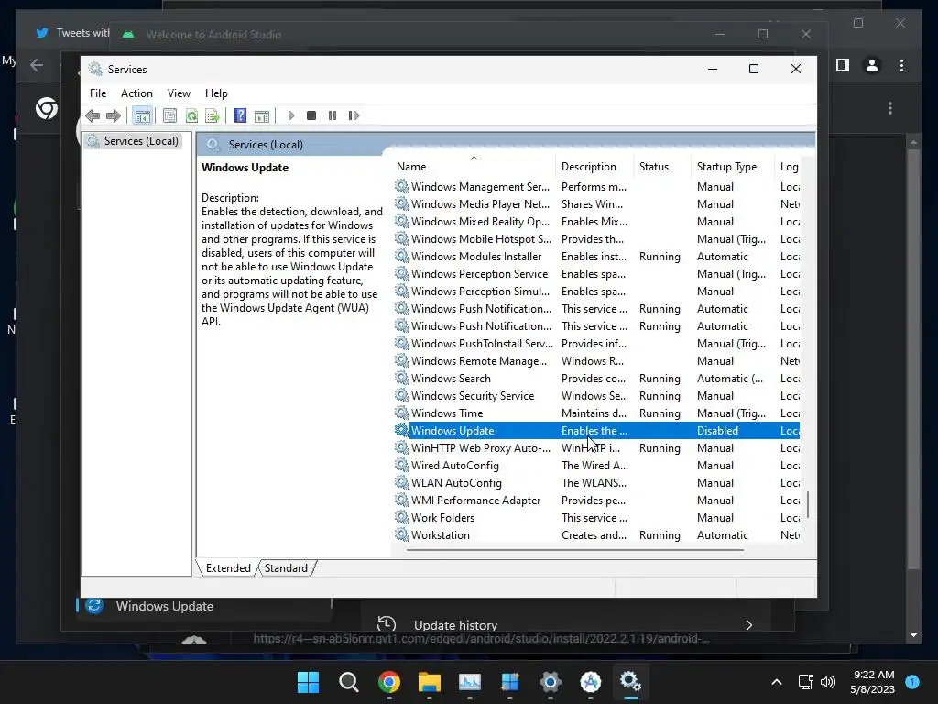Open the Help menu
The width and height of the screenshot is (938, 704).
pos(216,93)
